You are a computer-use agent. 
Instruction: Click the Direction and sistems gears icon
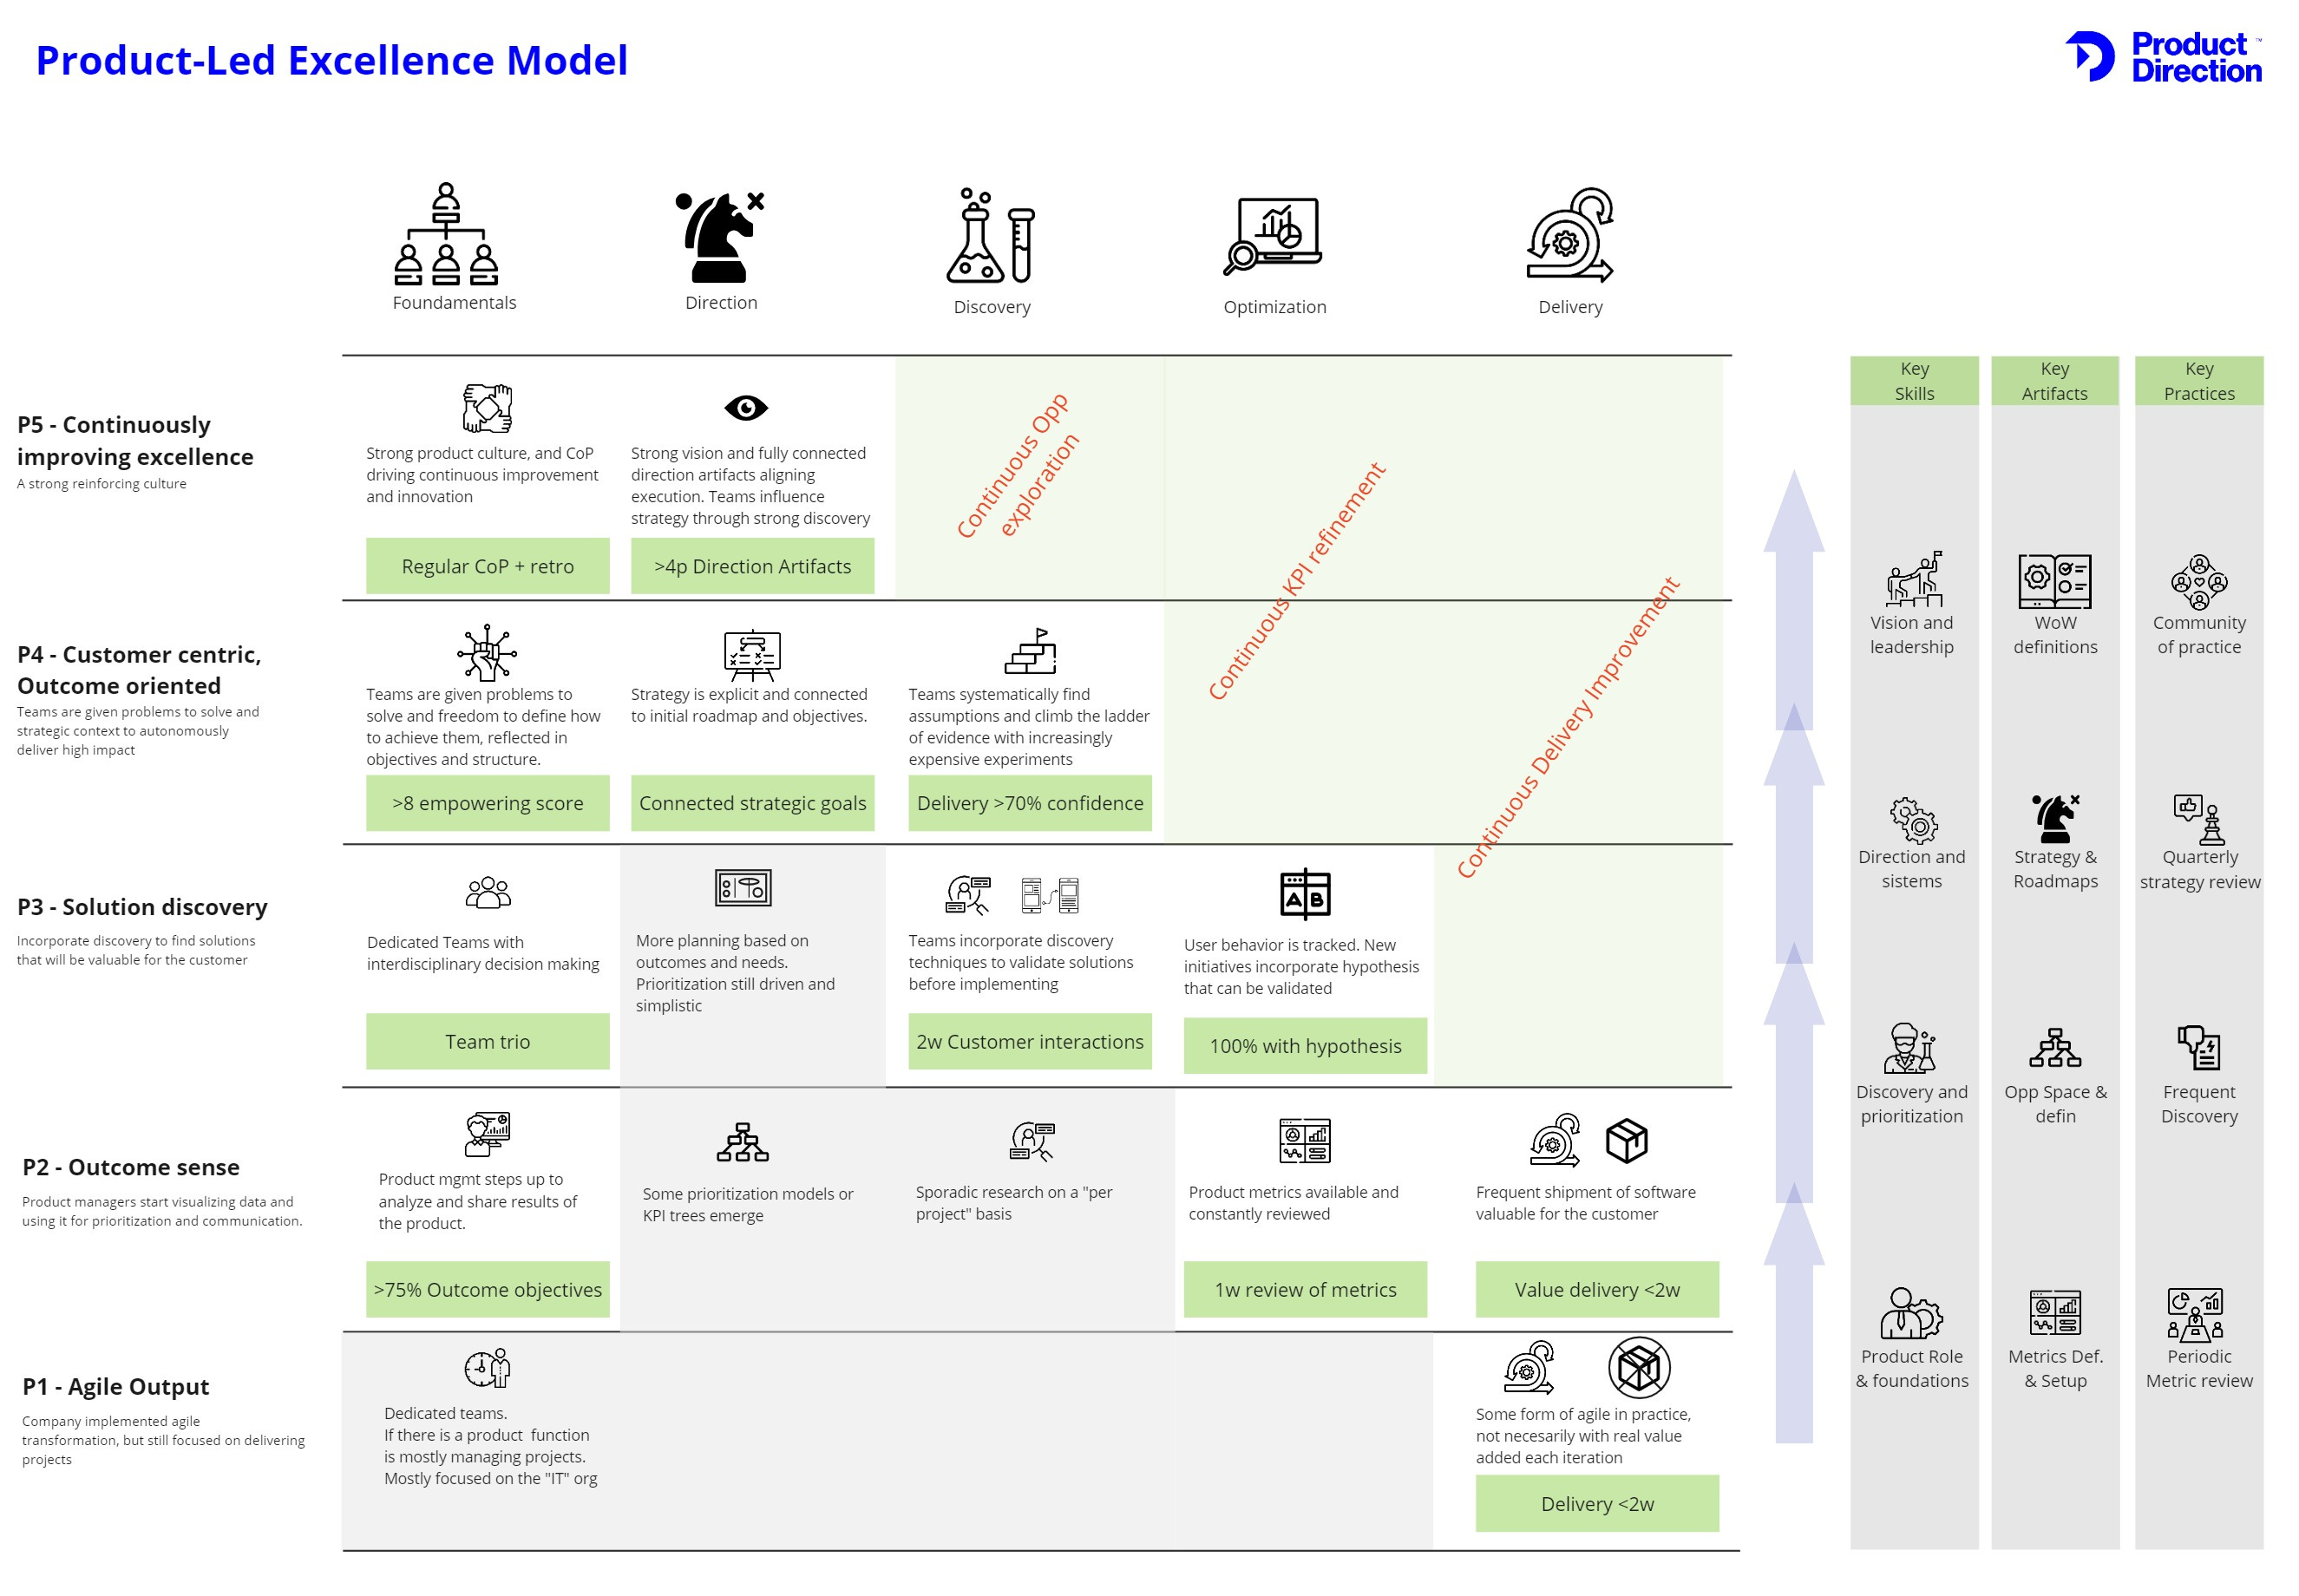click(x=1913, y=821)
